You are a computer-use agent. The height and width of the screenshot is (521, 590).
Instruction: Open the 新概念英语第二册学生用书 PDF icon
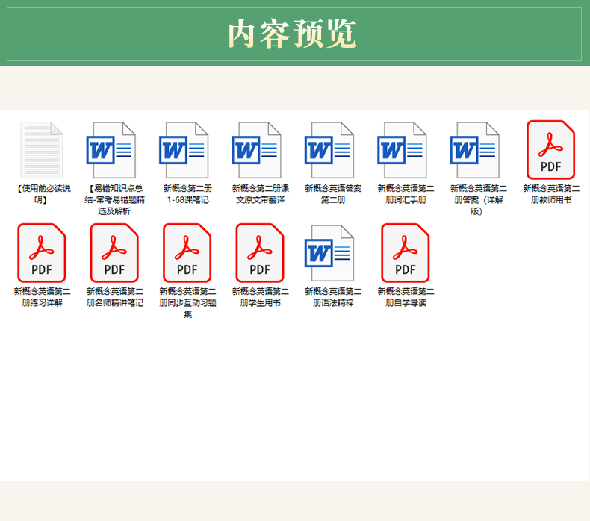pyautogui.click(x=260, y=253)
